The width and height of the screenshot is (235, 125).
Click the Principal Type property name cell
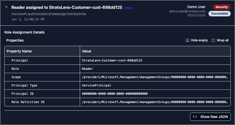pos(42,85)
